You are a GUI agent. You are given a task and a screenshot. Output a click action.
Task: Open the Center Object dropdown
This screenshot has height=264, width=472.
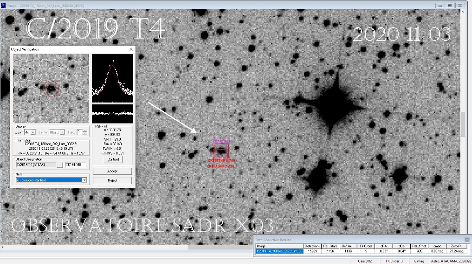pos(62,132)
